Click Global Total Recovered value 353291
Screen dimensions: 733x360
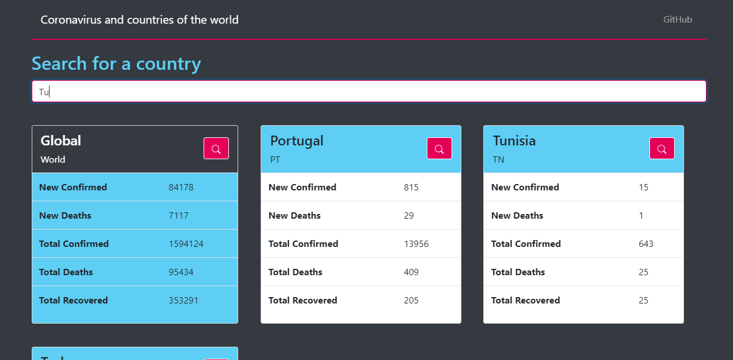(x=184, y=301)
